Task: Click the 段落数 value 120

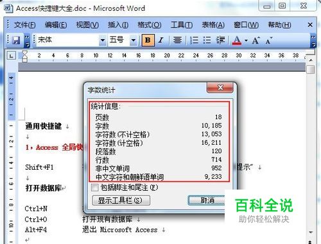Action: pyautogui.click(x=216, y=151)
